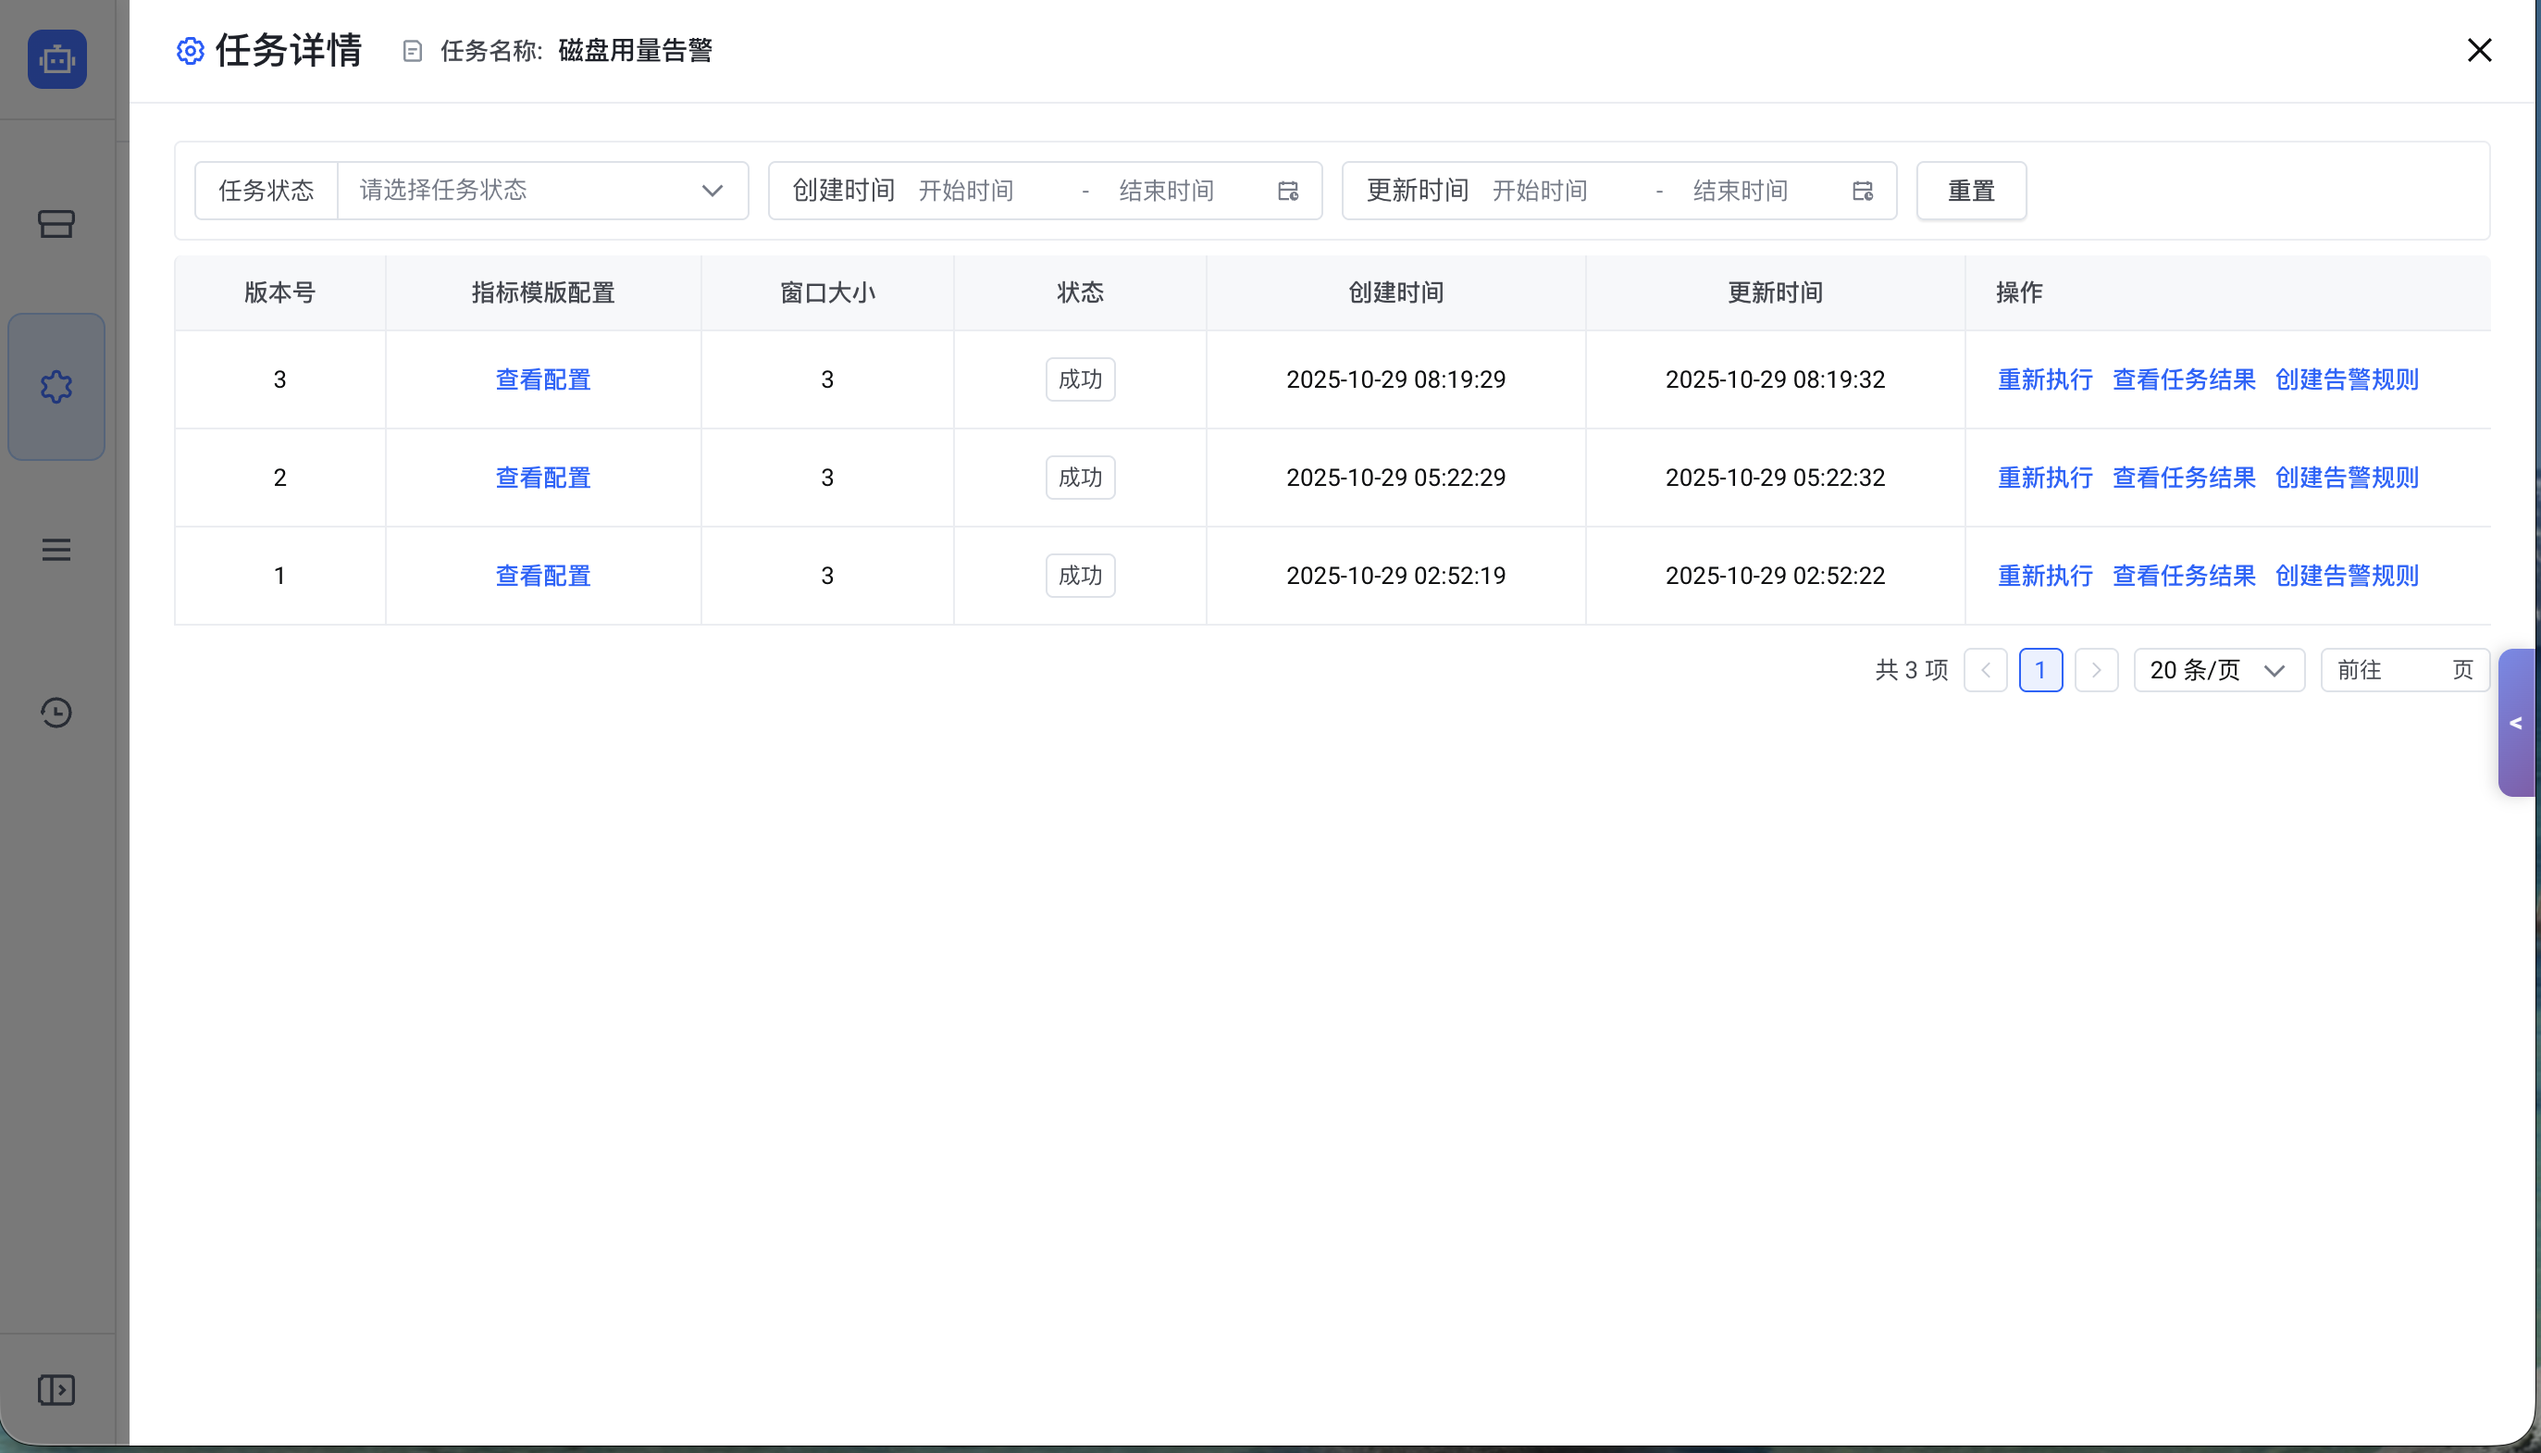The image size is (2541, 1453).
Task: Collapse the floating panel with < arrow
Action: coord(2516,723)
